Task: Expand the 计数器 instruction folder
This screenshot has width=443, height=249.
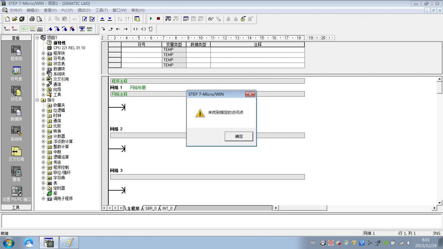Action: pos(43,136)
